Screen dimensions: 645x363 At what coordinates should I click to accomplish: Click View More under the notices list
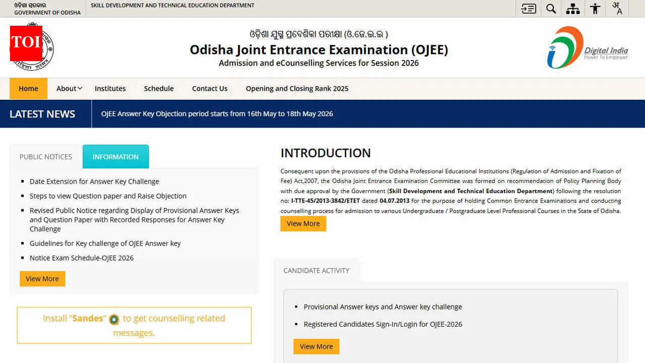tap(42, 279)
